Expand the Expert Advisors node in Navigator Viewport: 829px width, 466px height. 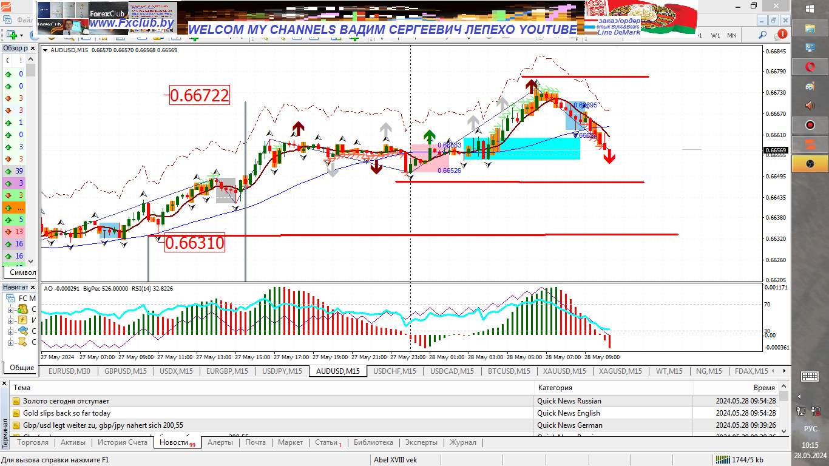[x=10, y=331]
